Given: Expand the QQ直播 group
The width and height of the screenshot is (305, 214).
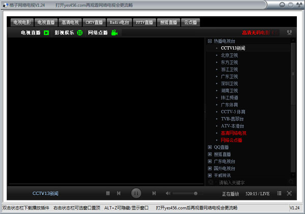Looking at the screenshot, I should click(x=209, y=147).
